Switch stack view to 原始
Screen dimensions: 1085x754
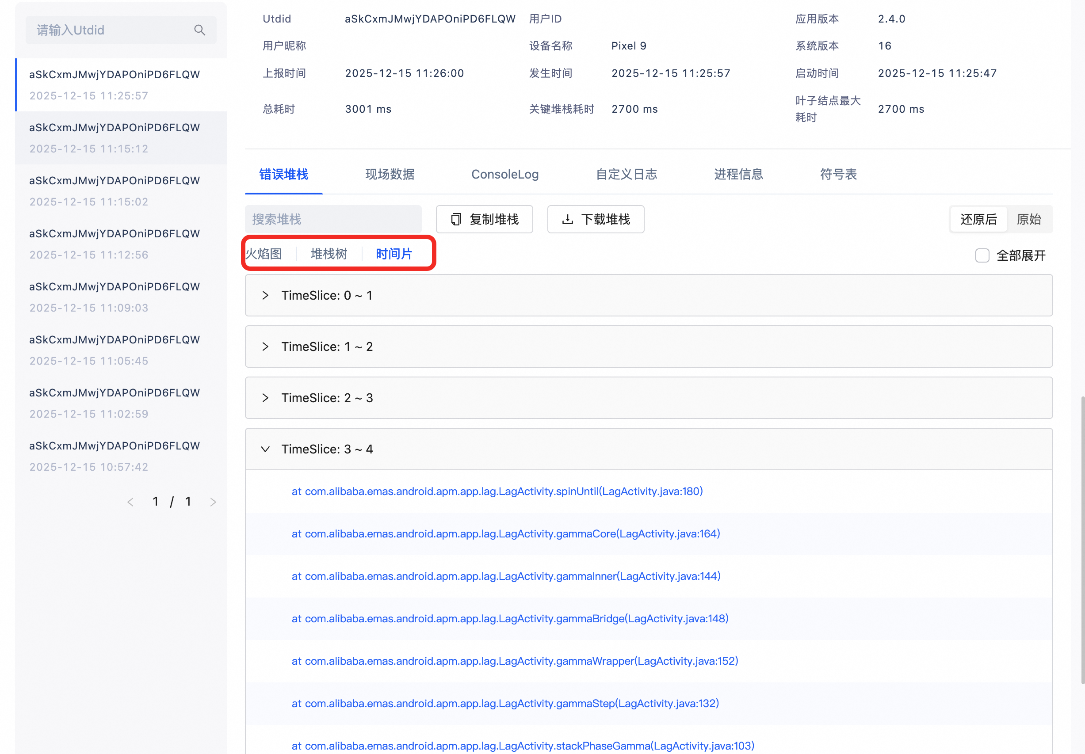click(x=1028, y=219)
